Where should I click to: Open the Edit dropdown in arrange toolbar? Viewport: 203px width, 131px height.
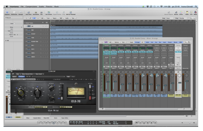43,18
